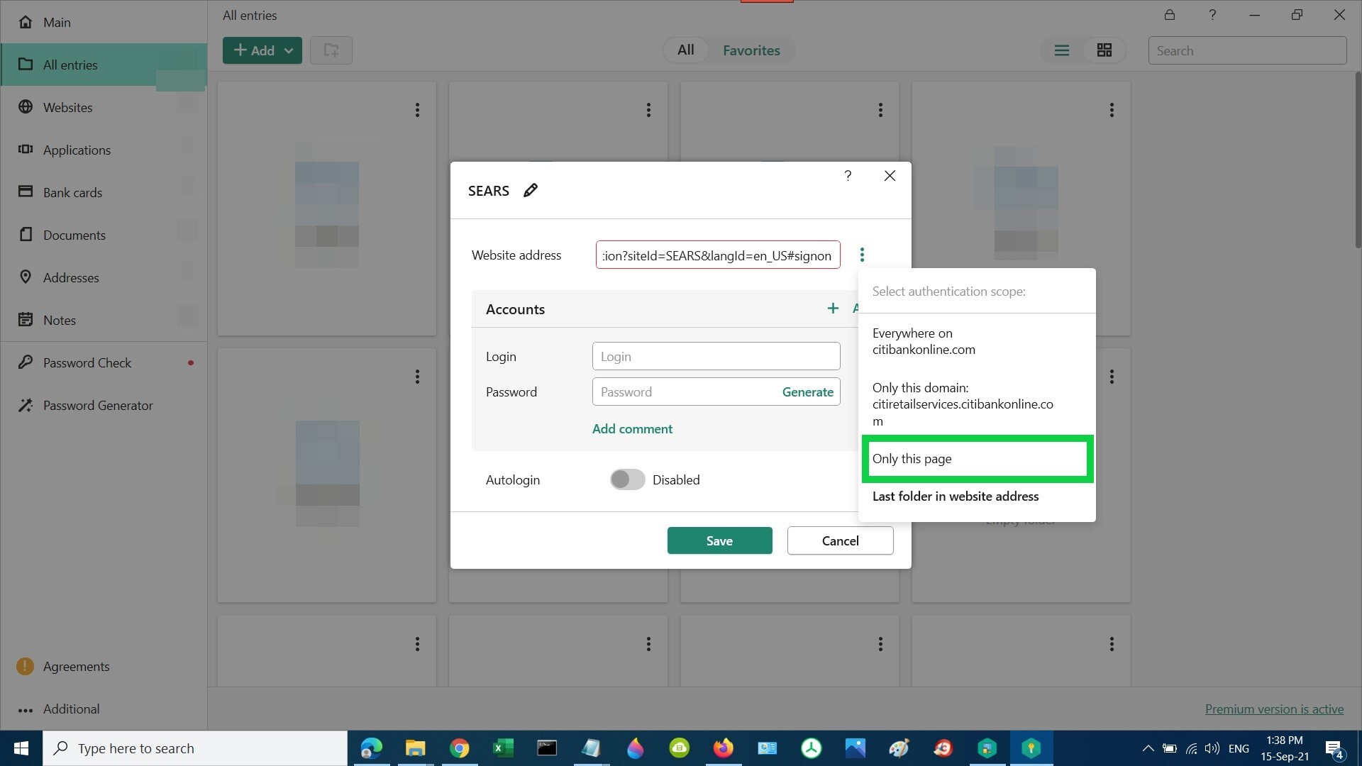
Task: Open Agreements warning item
Action: (104, 666)
